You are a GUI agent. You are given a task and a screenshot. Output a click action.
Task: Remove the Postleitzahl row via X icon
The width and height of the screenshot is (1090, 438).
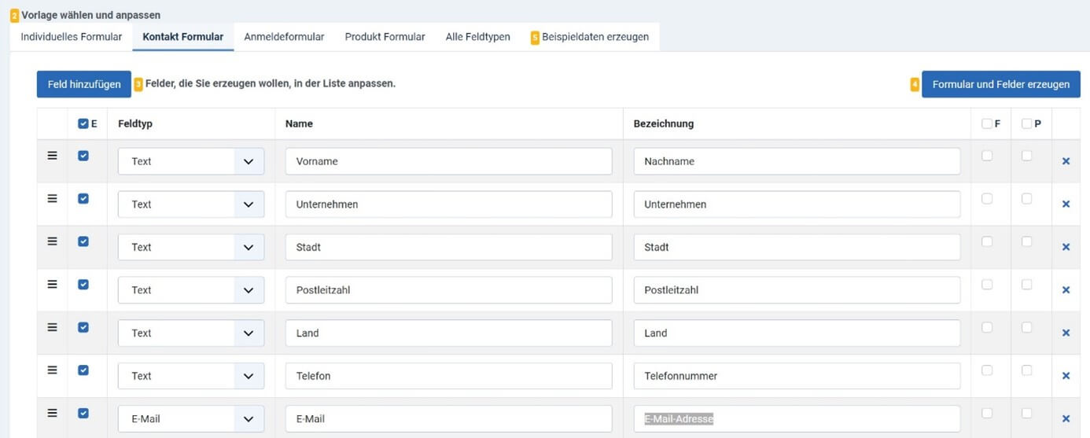tap(1066, 290)
